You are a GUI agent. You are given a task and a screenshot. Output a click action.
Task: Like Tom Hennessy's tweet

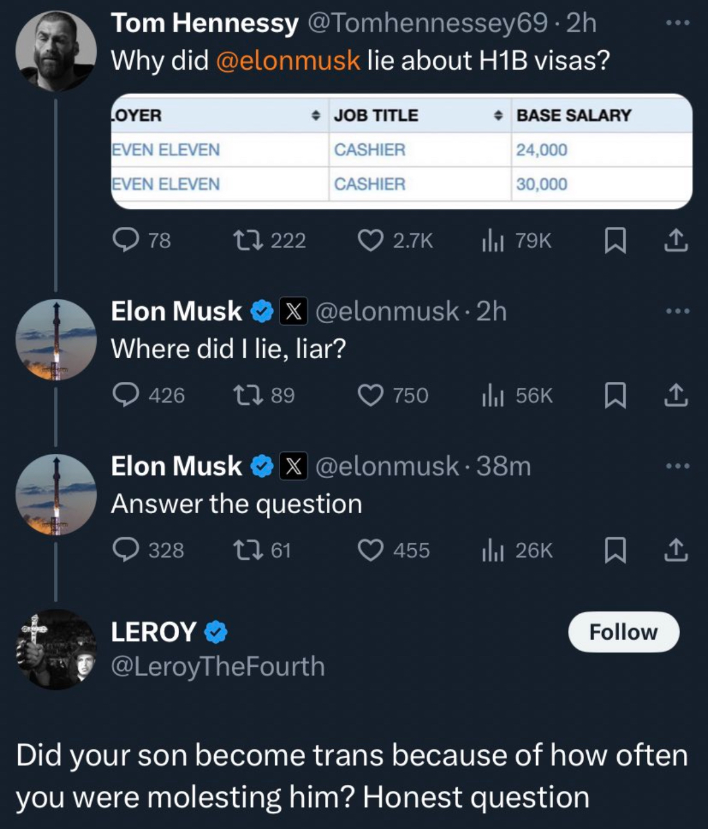(x=370, y=241)
